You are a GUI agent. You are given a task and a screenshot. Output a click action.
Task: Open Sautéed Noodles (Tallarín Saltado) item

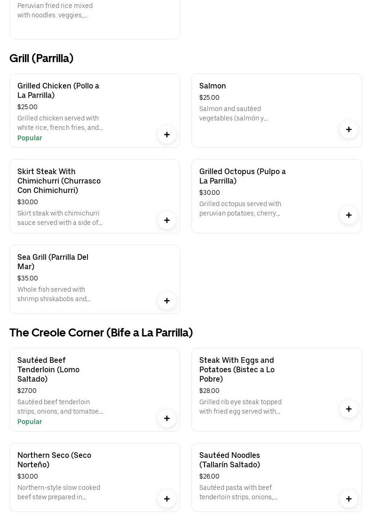coord(229,460)
